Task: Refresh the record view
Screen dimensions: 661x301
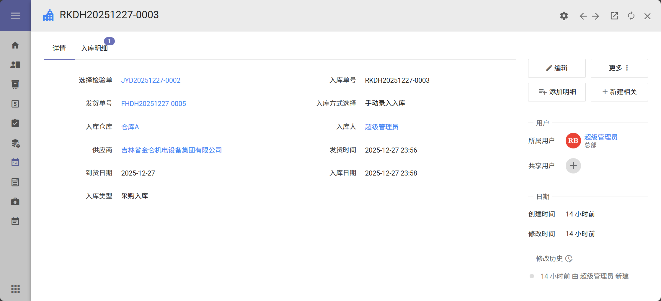Action: point(631,16)
